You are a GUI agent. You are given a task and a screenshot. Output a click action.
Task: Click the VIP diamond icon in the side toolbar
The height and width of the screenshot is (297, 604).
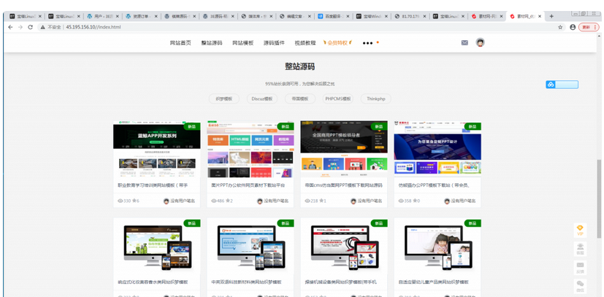pyautogui.click(x=580, y=230)
